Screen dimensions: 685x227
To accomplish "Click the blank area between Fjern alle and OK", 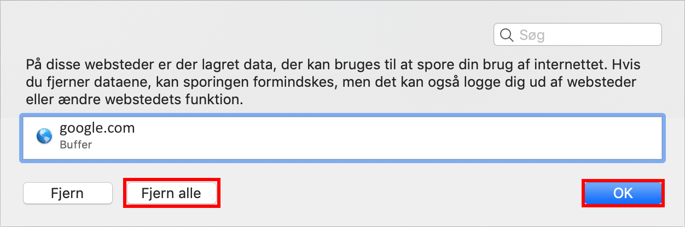I will point(399,193).
